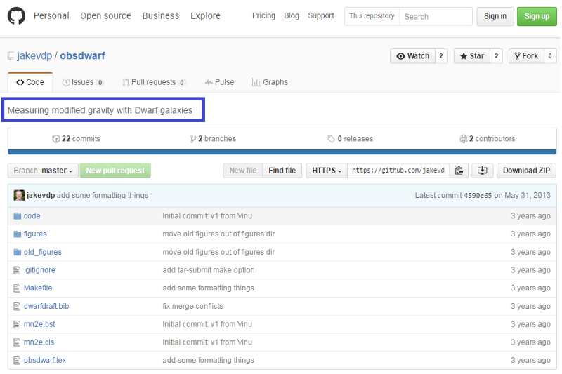Click jakevdp avatar in latest commit row

(x=19, y=195)
